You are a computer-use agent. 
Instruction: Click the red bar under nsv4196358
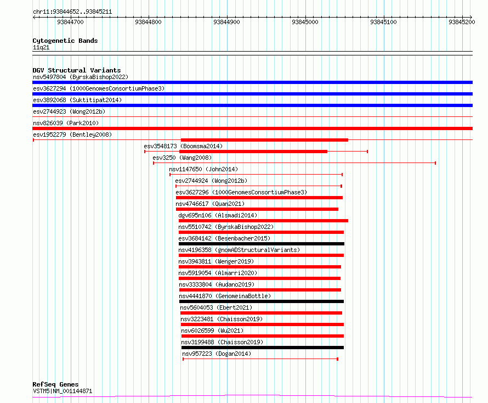261,255
